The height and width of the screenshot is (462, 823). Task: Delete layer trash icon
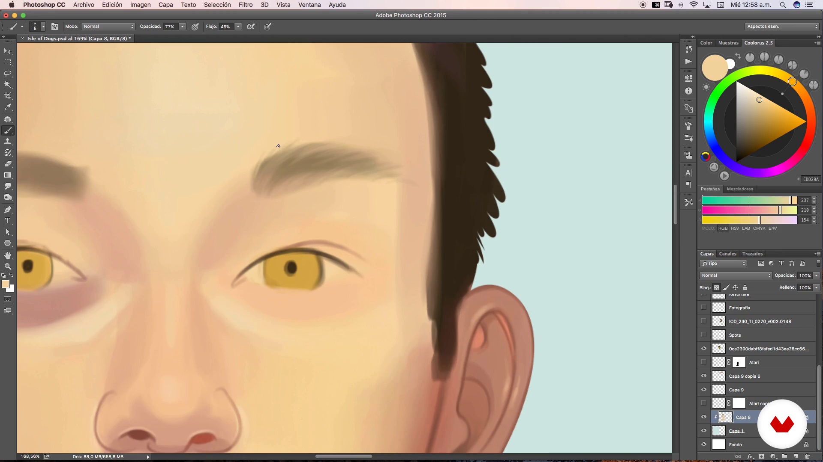point(808,456)
